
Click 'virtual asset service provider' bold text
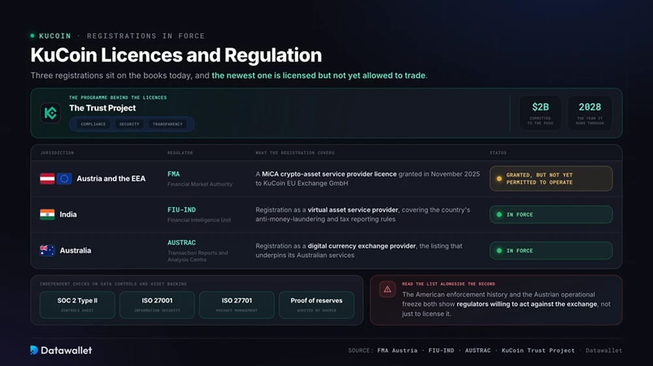[353, 210]
